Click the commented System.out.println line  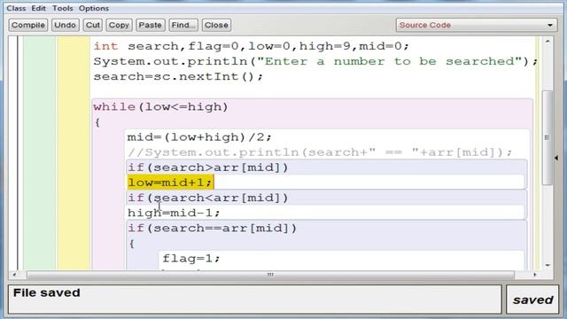tap(320, 152)
